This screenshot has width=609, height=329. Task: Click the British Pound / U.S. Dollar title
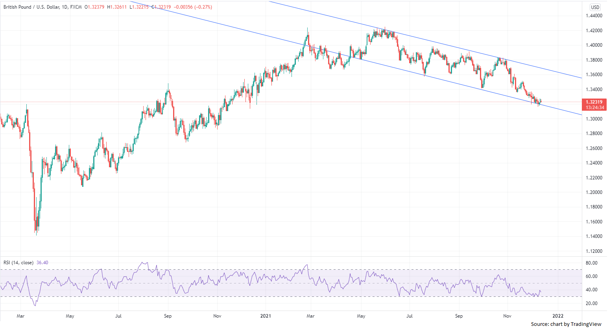pyautogui.click(x=31, y=7)
